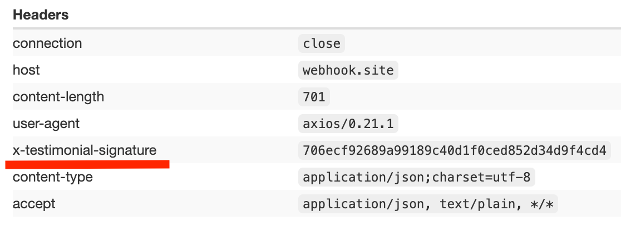
Task: Click the connection header name
Action: coord(47,43)
